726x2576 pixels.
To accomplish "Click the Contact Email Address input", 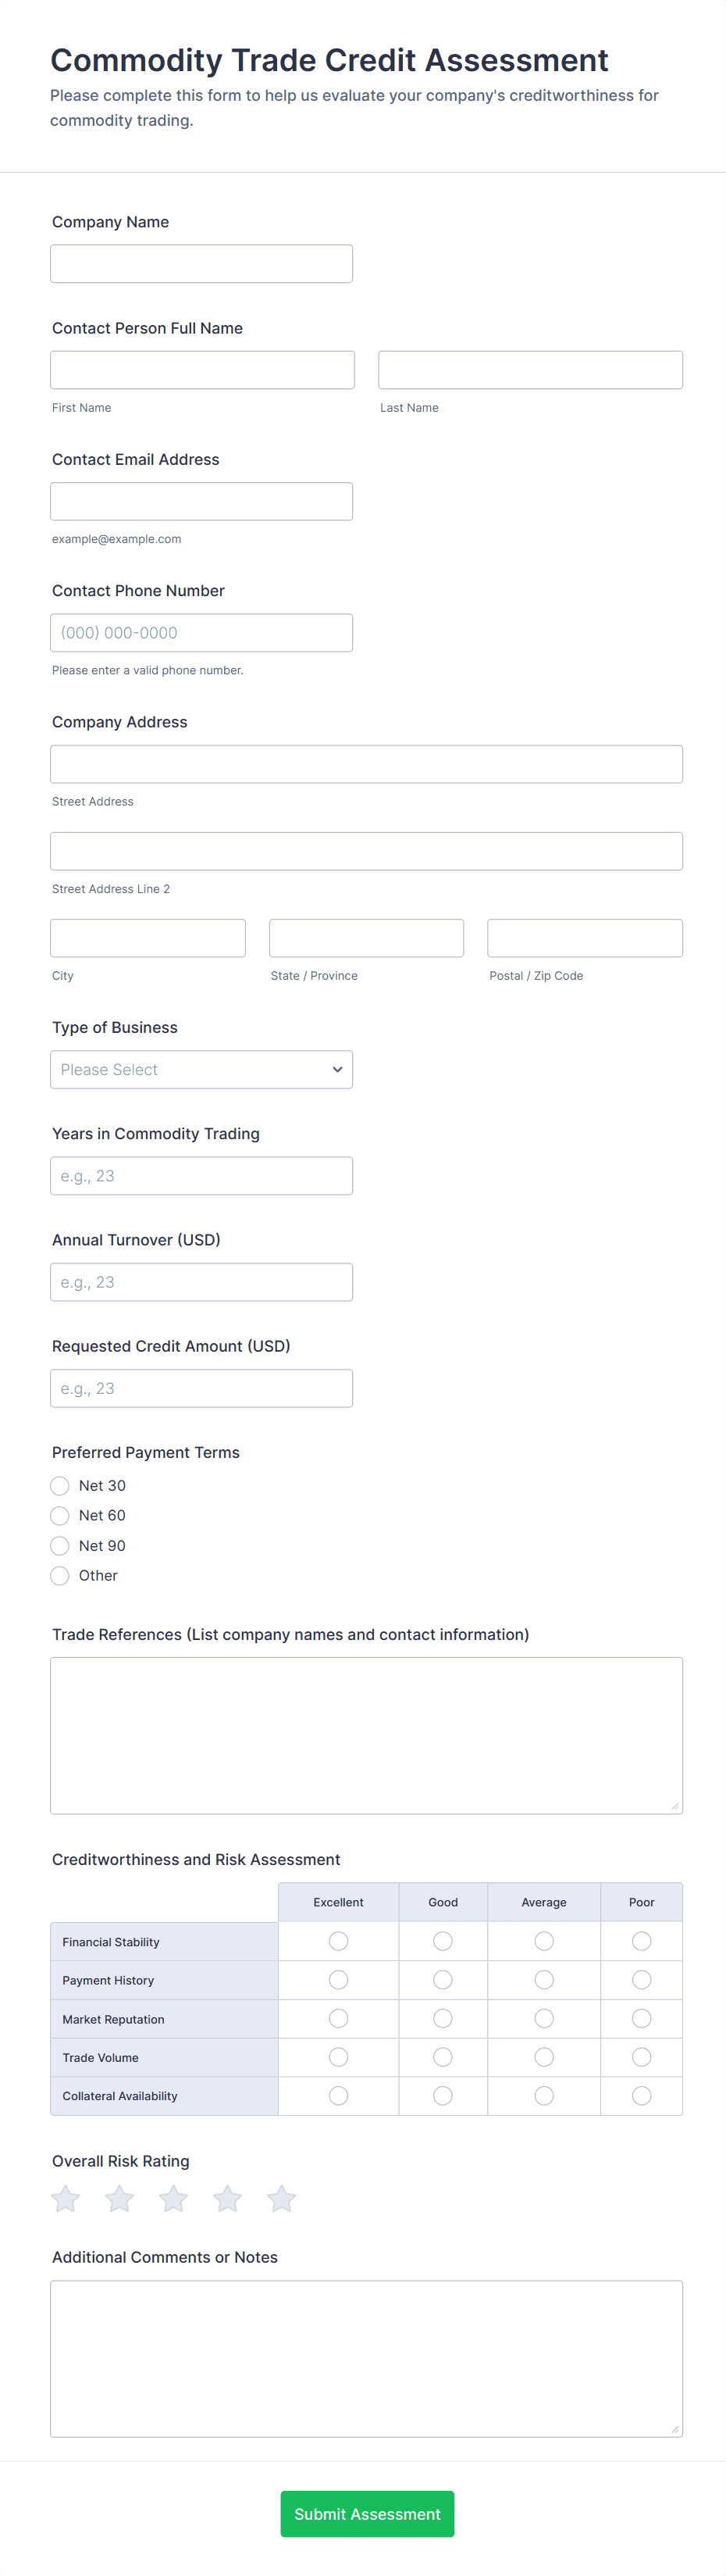I will tap(201, 501).
